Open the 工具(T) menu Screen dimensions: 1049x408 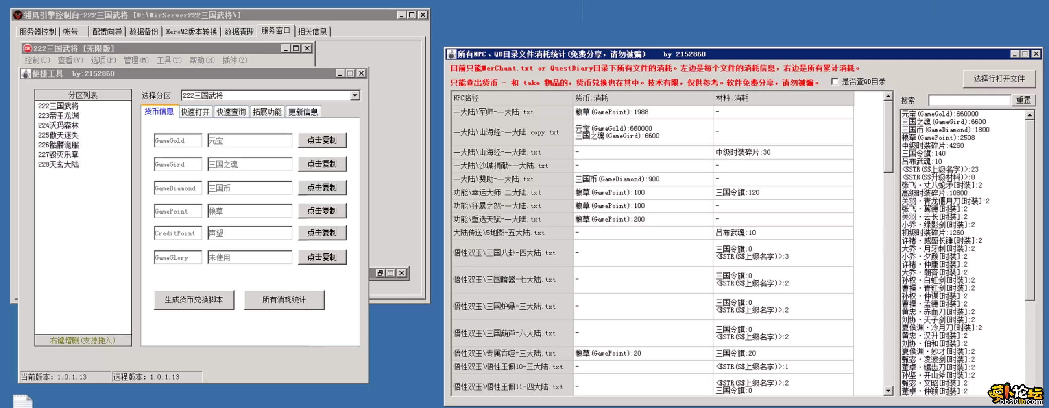click(169, 60)
